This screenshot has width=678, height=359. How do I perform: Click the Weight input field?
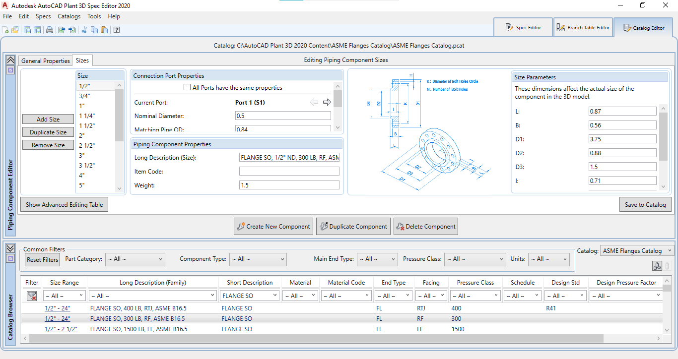[x=289, y=185]
